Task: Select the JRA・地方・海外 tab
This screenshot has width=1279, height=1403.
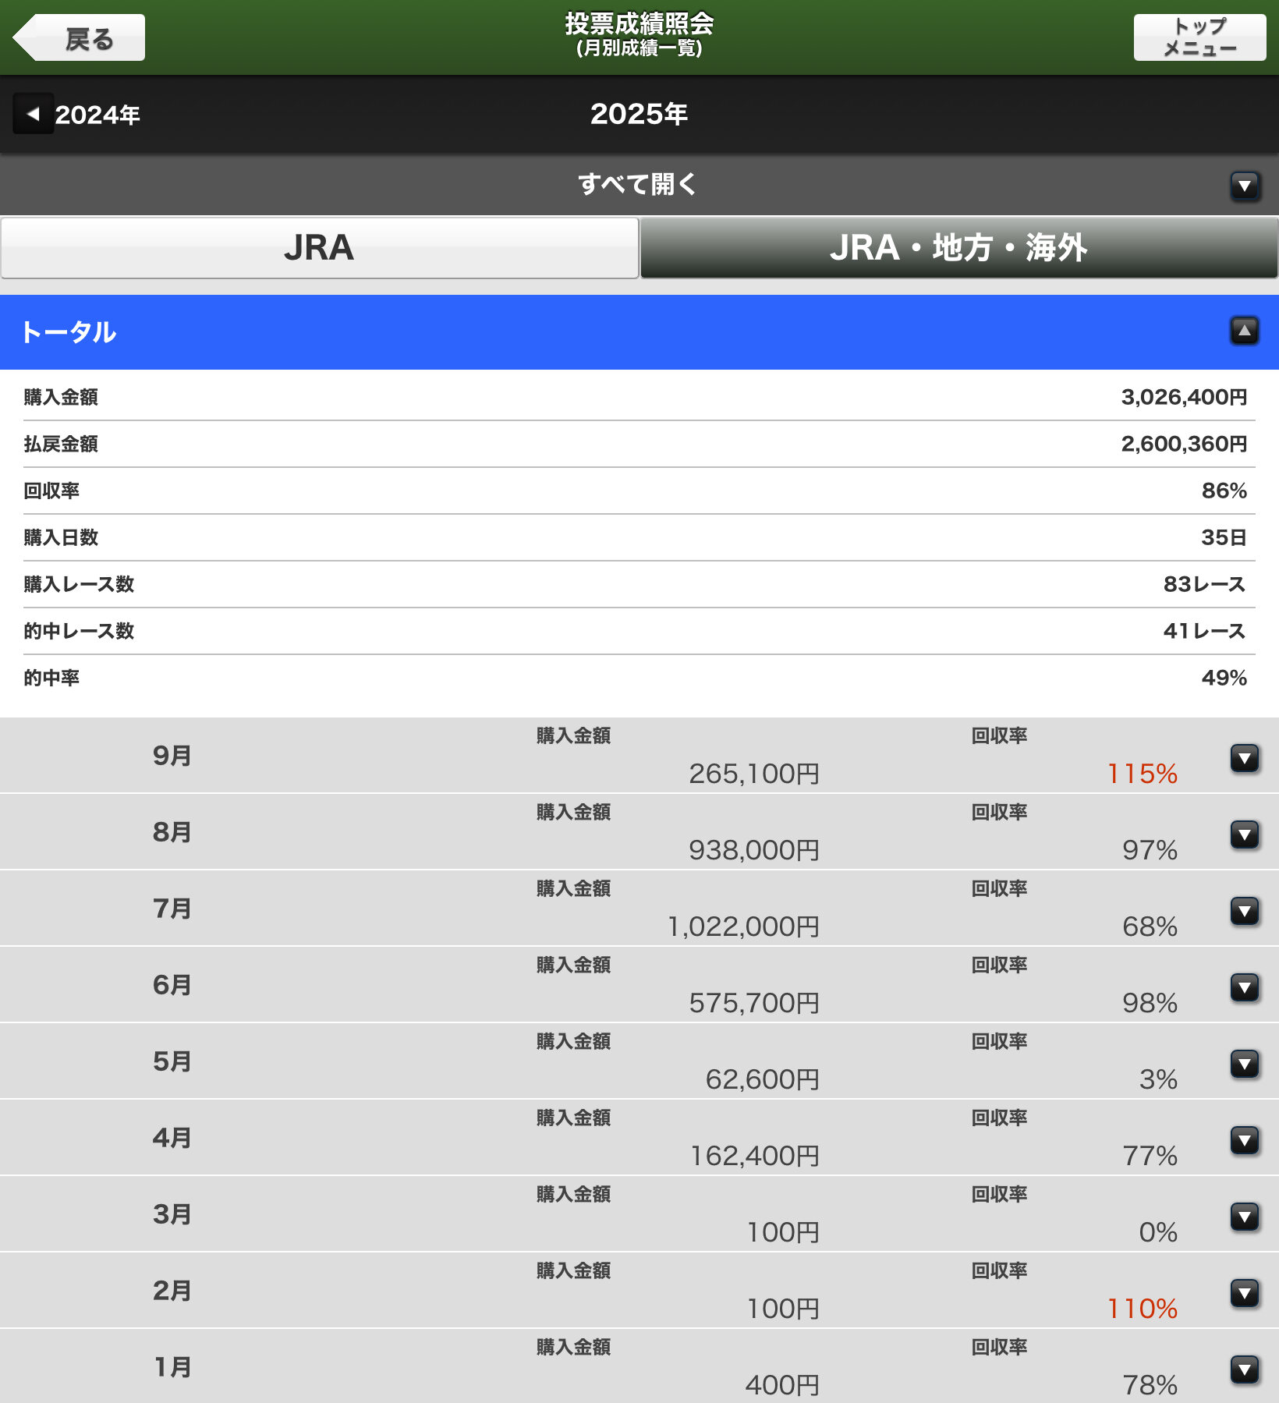Action: pos(958,248)
